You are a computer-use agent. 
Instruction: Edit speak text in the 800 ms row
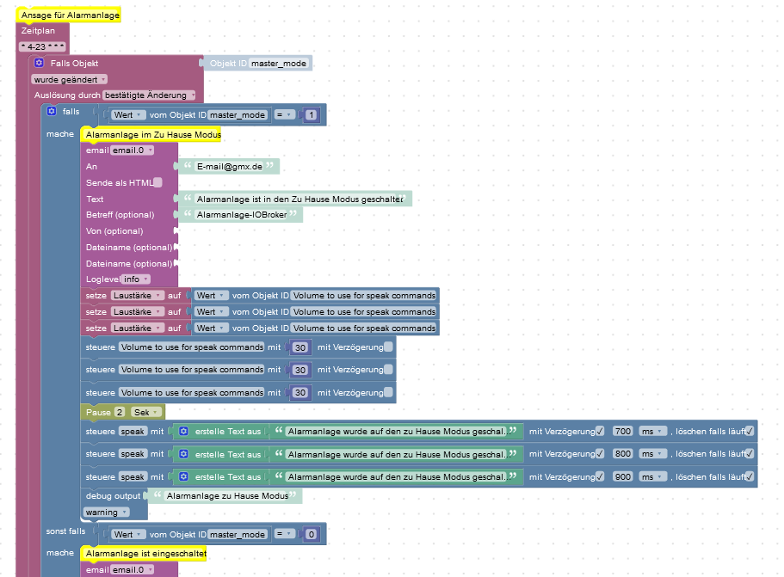[x=397, y=454]
